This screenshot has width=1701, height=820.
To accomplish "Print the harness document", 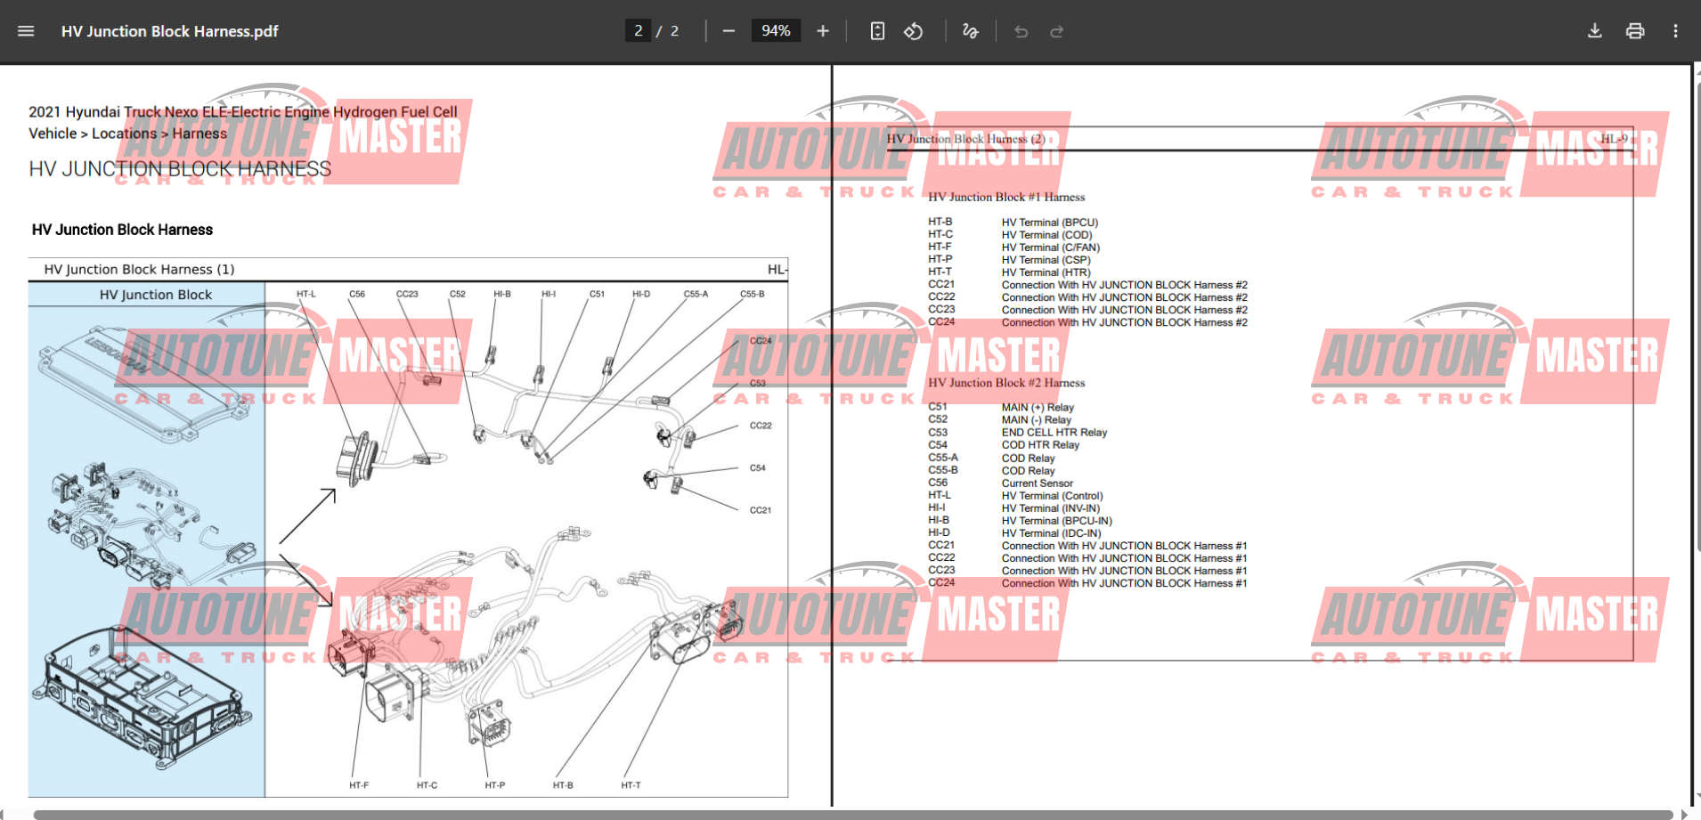I will point(1634,30).
